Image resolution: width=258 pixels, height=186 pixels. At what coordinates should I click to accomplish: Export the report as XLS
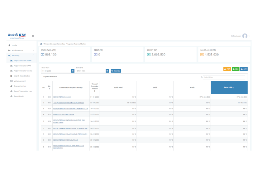[235, 69]
